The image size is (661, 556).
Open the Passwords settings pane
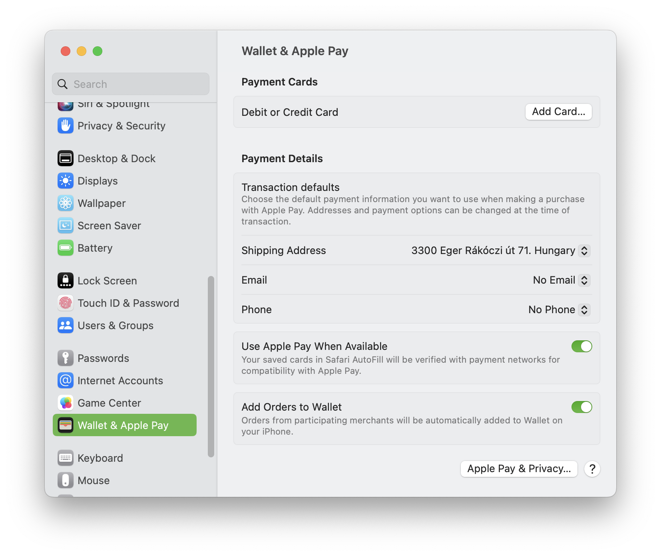tap(104, 358)
